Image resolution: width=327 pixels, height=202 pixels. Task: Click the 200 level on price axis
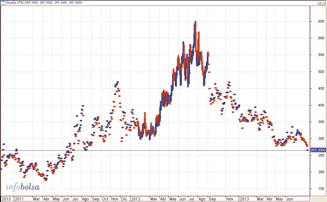coord(316,172)
